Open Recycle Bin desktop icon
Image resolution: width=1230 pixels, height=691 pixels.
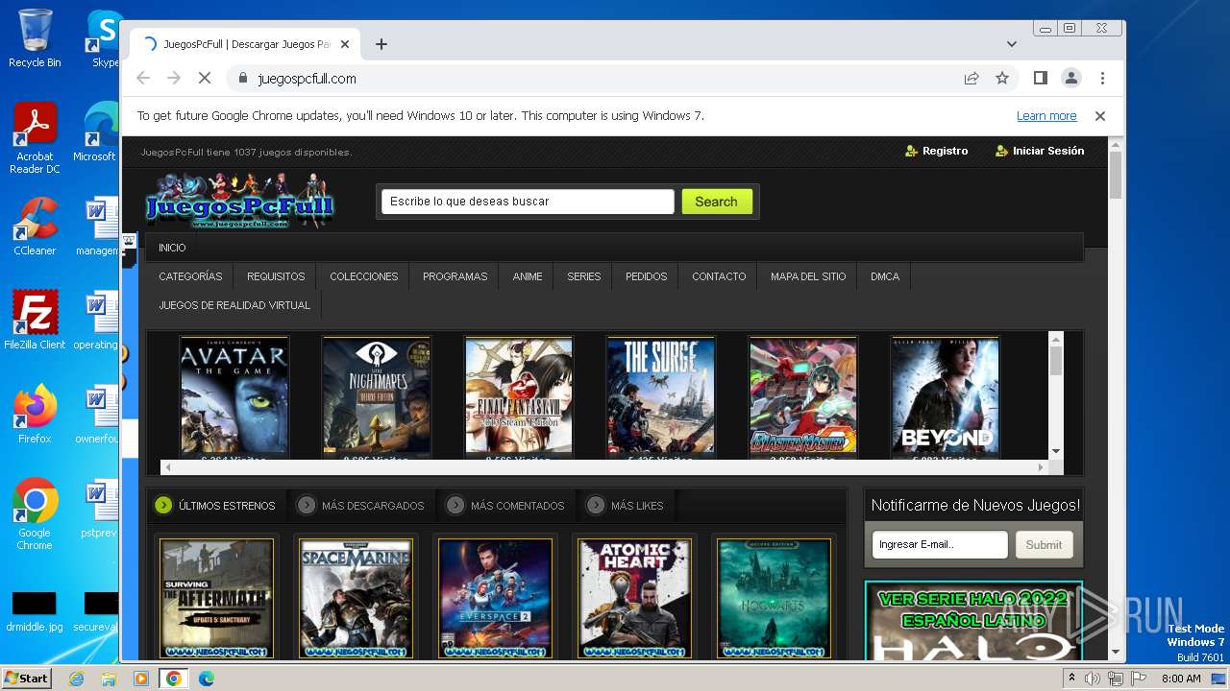35,38
